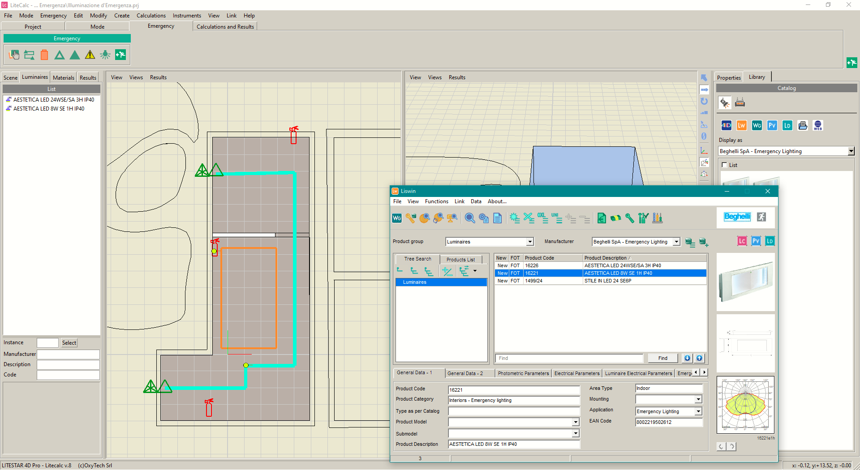860x470 pixels.
Task: Expand the tree options dropdown arrow
Action: coord(475,271)
